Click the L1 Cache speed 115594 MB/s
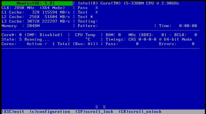 point(56,12)
